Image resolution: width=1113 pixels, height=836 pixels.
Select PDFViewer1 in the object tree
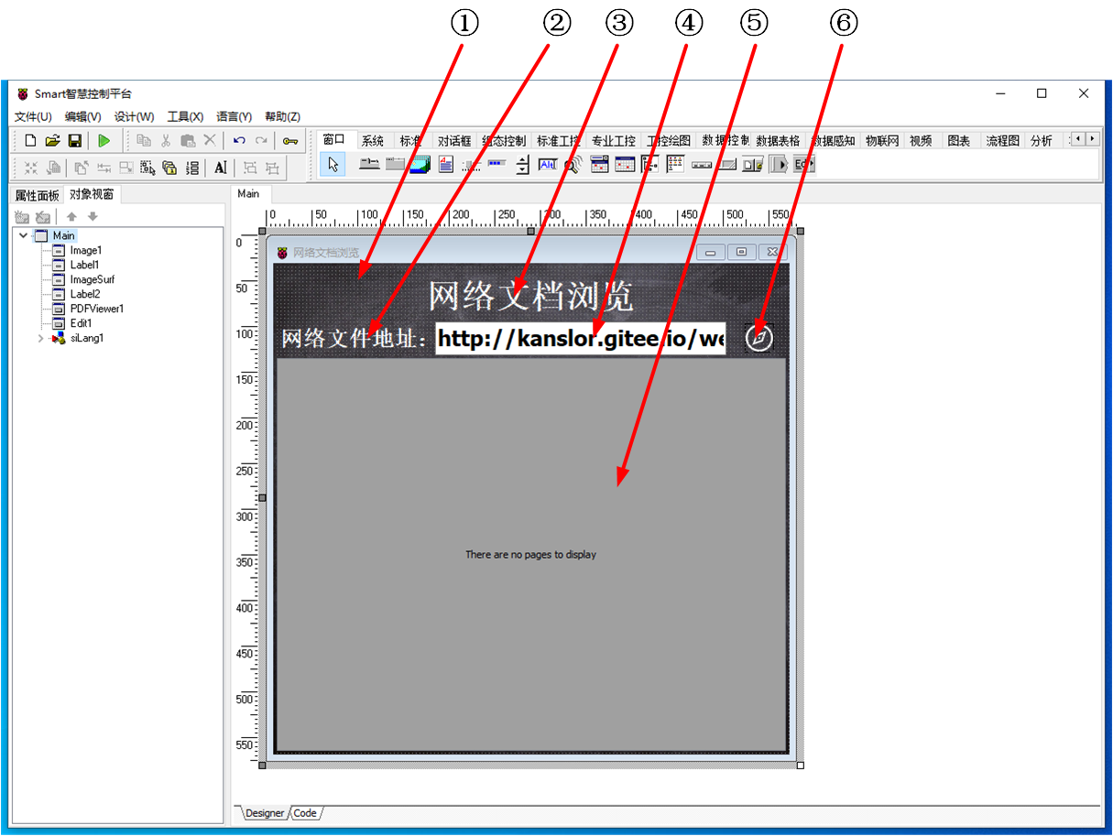[x=97, y=309]
